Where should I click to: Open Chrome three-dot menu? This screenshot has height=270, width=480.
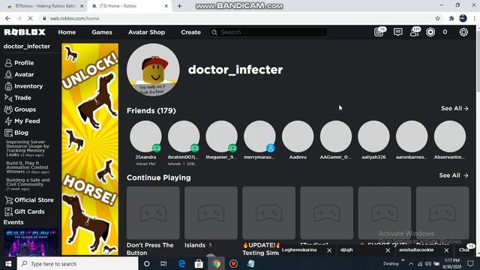tap(474, 18)
